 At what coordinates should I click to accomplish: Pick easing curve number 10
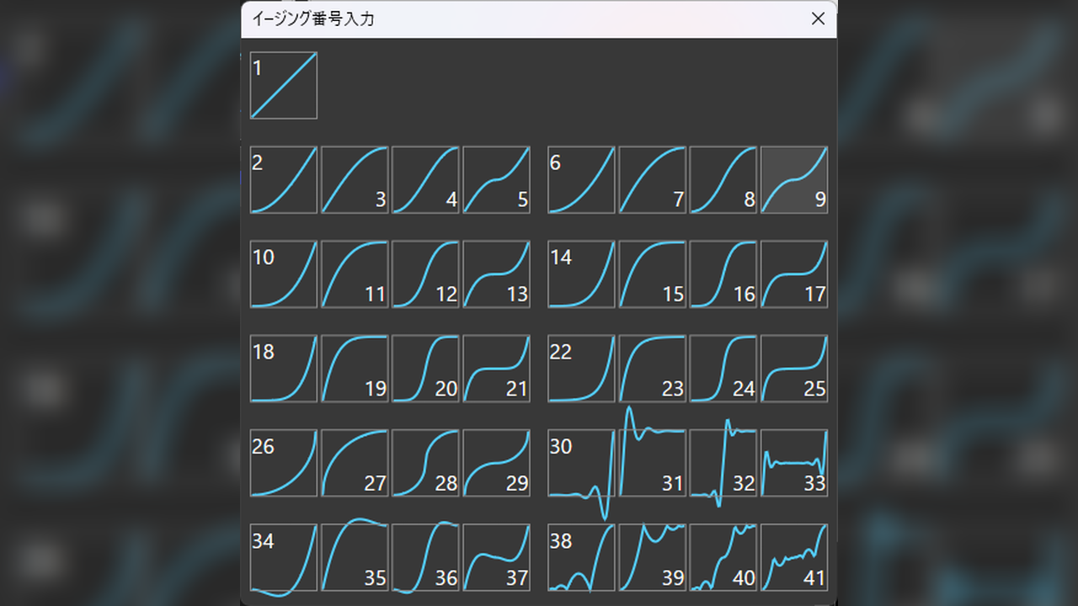coord(284,274)
